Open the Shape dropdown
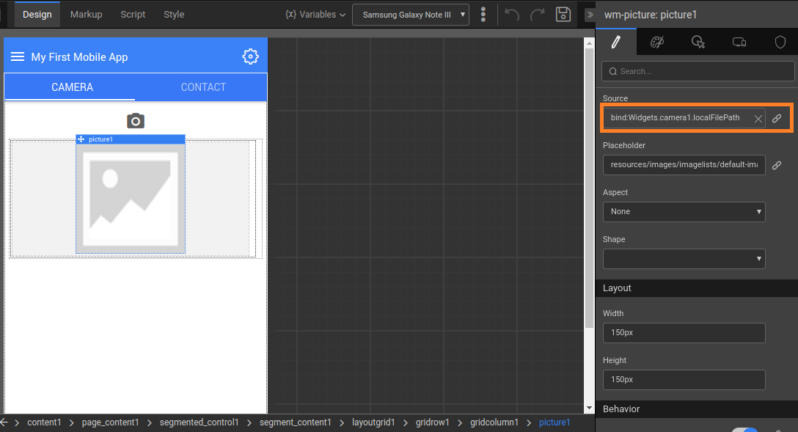 click(684, 258)
